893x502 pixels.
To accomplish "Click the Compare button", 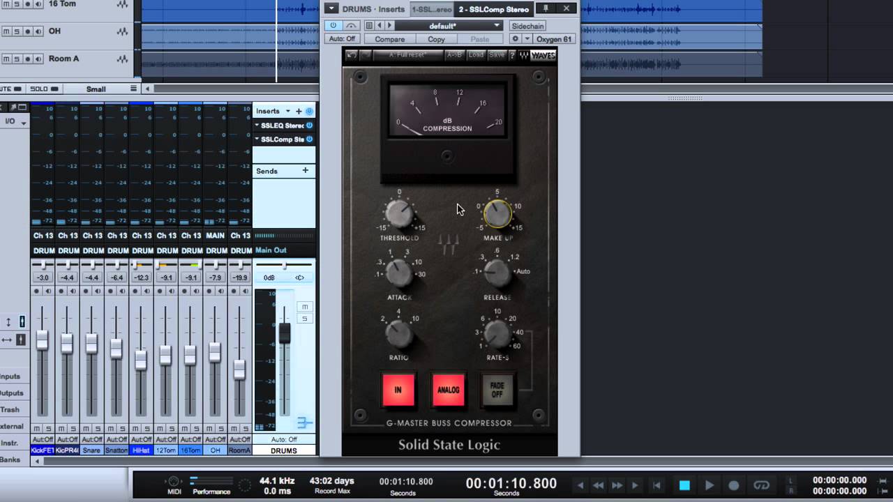I will (389, 39).
